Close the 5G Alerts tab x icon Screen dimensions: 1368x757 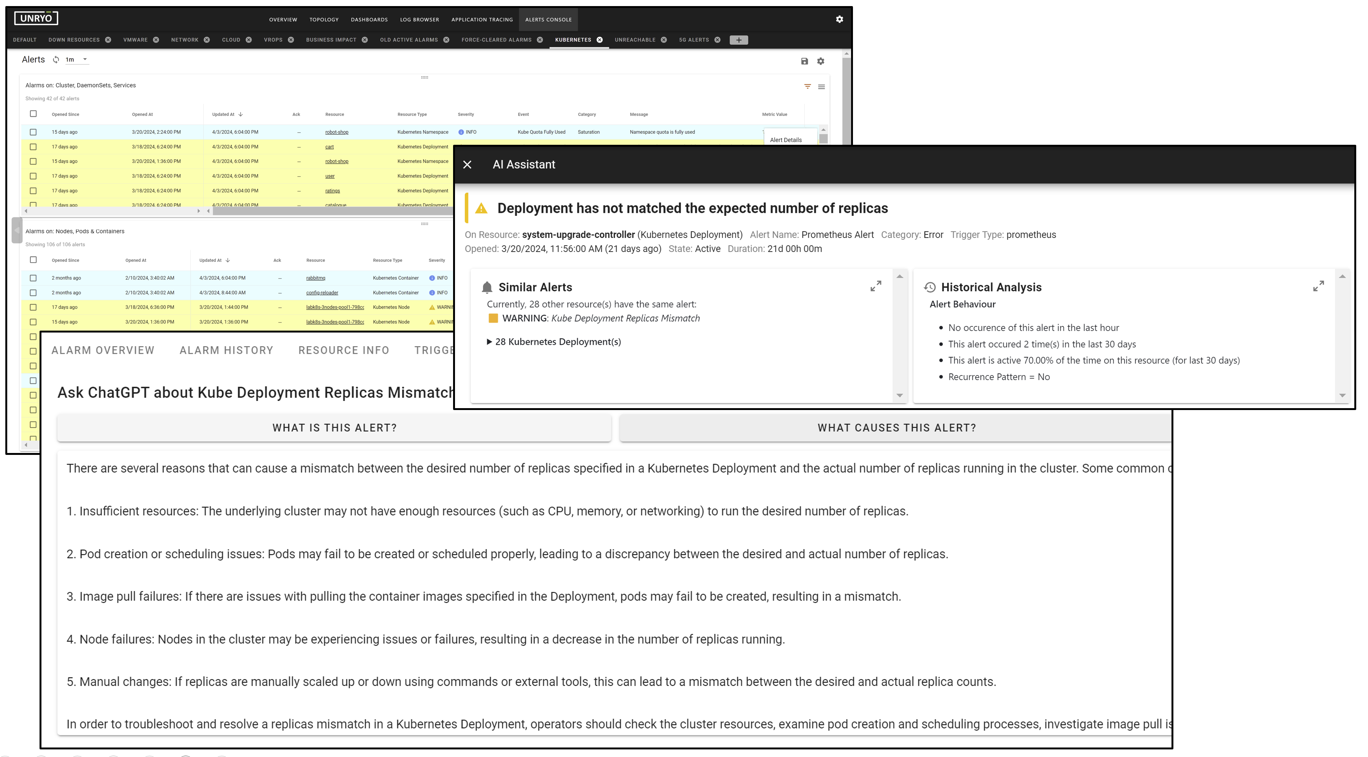[x=718, y=40]
